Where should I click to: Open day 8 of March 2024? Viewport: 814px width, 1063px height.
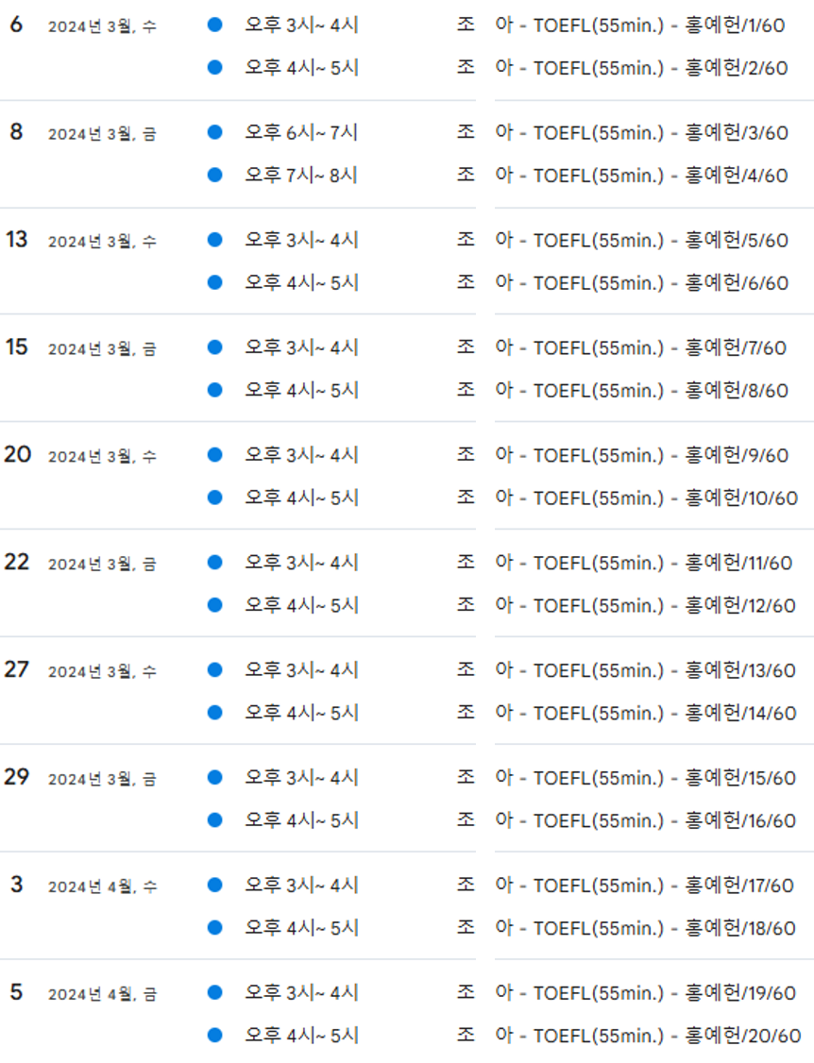16,131
